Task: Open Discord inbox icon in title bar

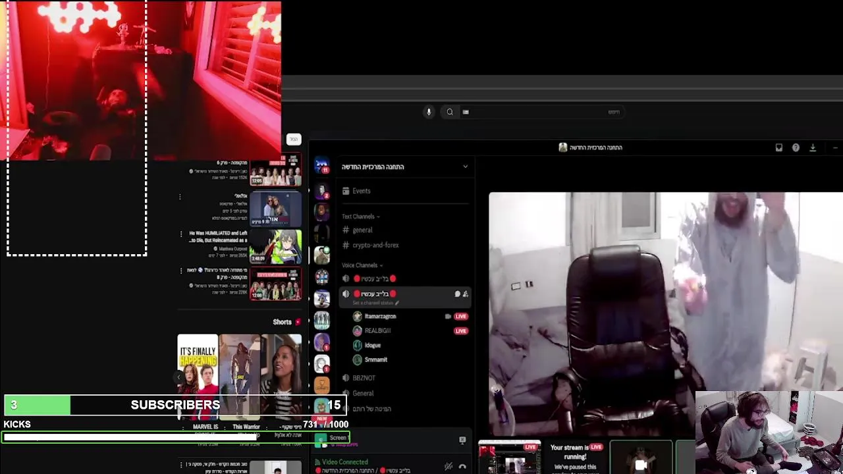Action: [778, 147]
